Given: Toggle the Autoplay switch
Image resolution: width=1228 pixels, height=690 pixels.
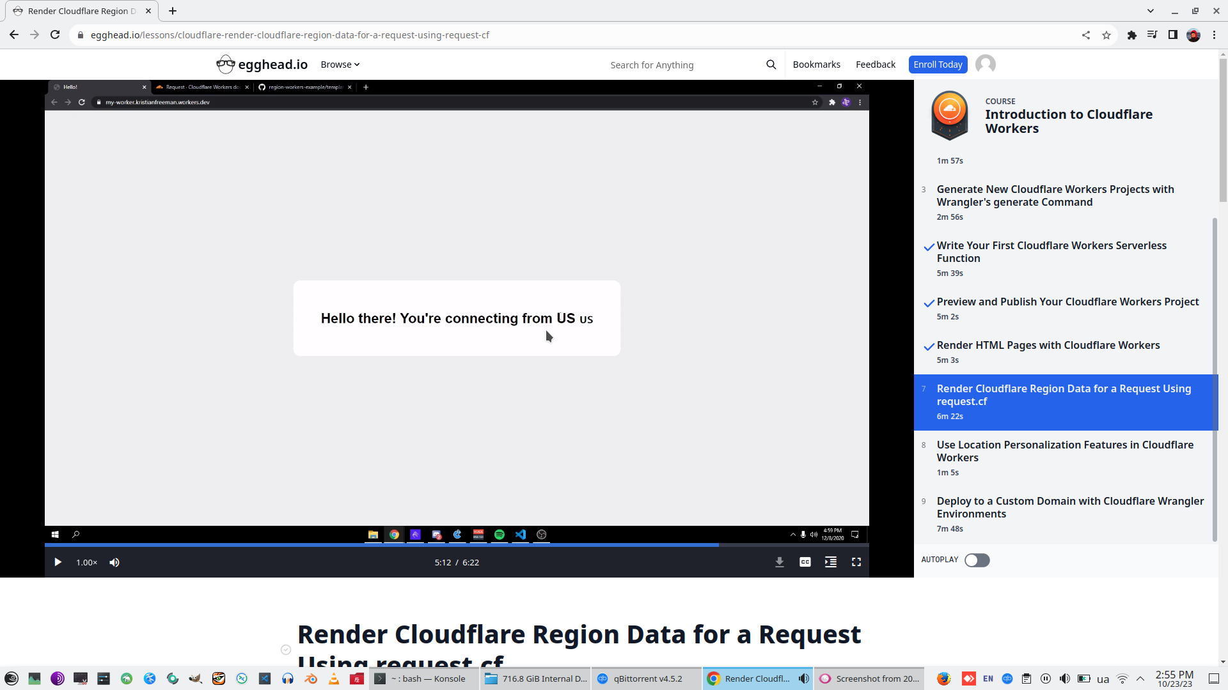Looking at the screenshot, I should (x=977, y=560).
